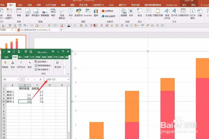Click the SmartArt icon
The width and height of the screenshot is (209, 139).
pos(88,11)
